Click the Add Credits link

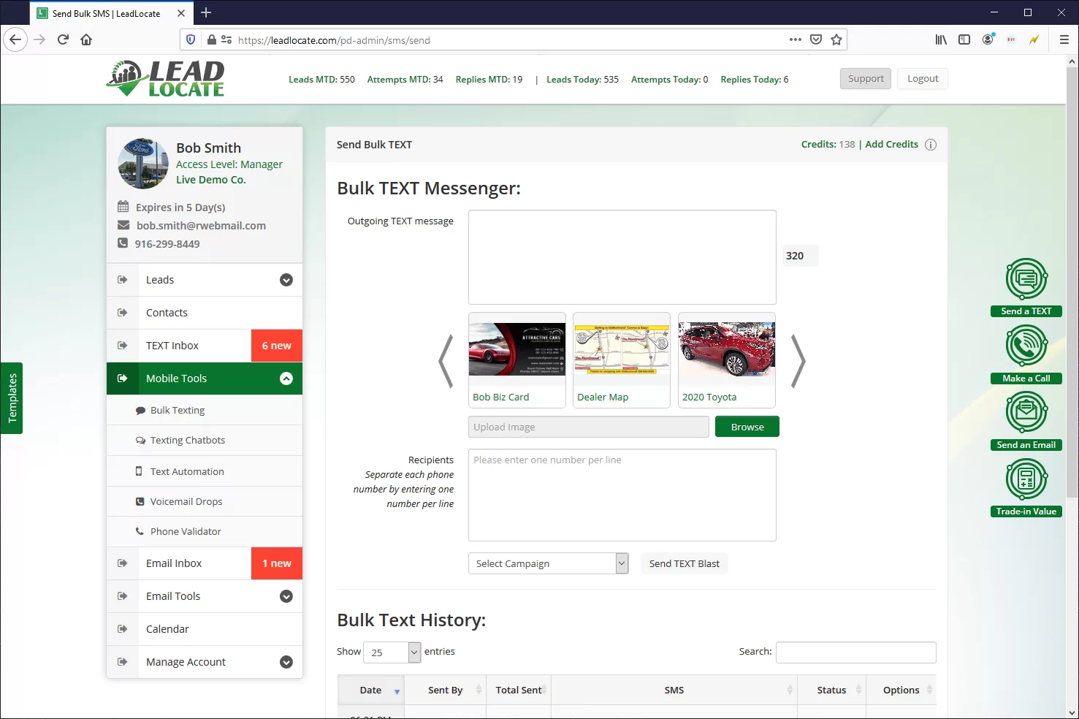tap(892, 145)
